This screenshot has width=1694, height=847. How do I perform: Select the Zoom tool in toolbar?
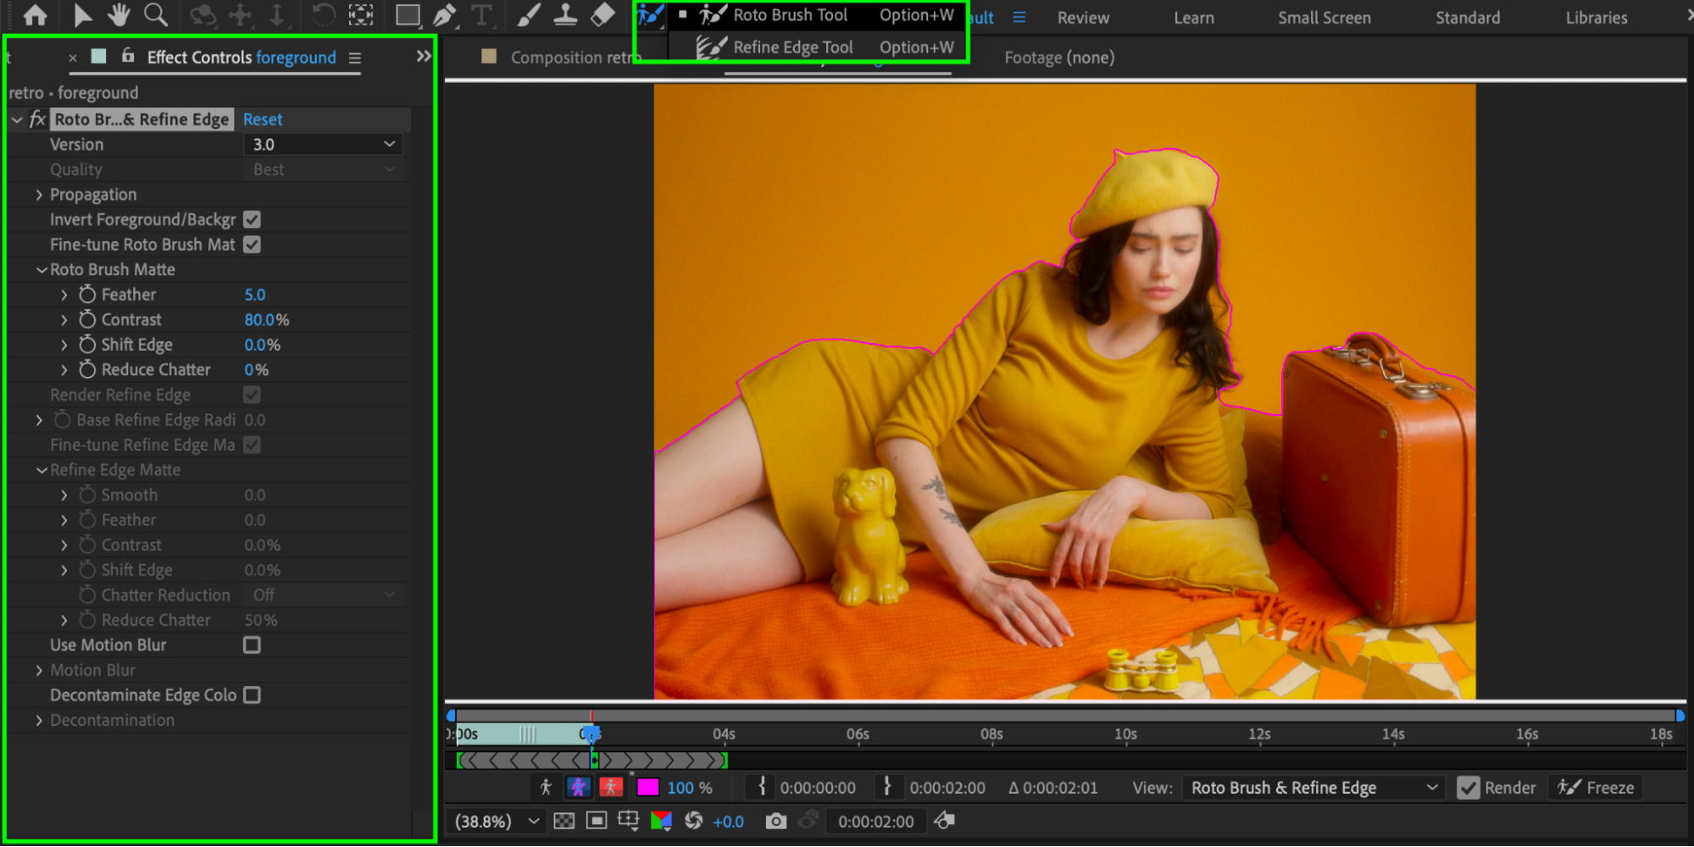[156, 15]
